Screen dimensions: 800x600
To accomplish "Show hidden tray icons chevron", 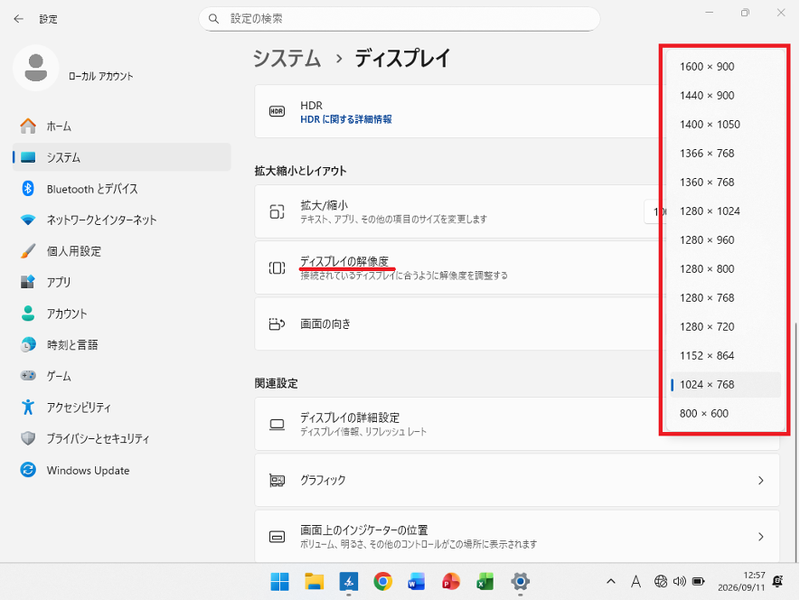I will [611, 581].
